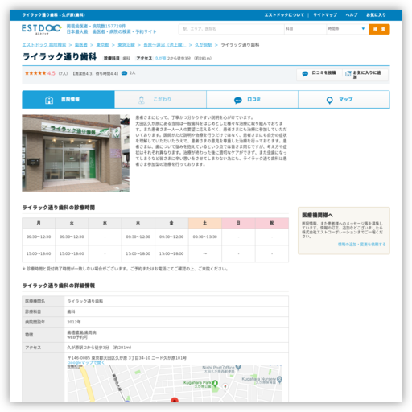The width and height of the screenshot is (412, 412).
Task: Click the doctor icon on こだわり tab
Action: [x=142, y=100]
